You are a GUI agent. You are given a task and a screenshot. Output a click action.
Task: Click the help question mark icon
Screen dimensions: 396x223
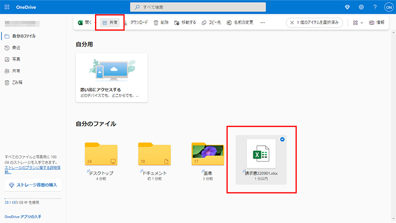pyautogui.click(x=374, y=7)
